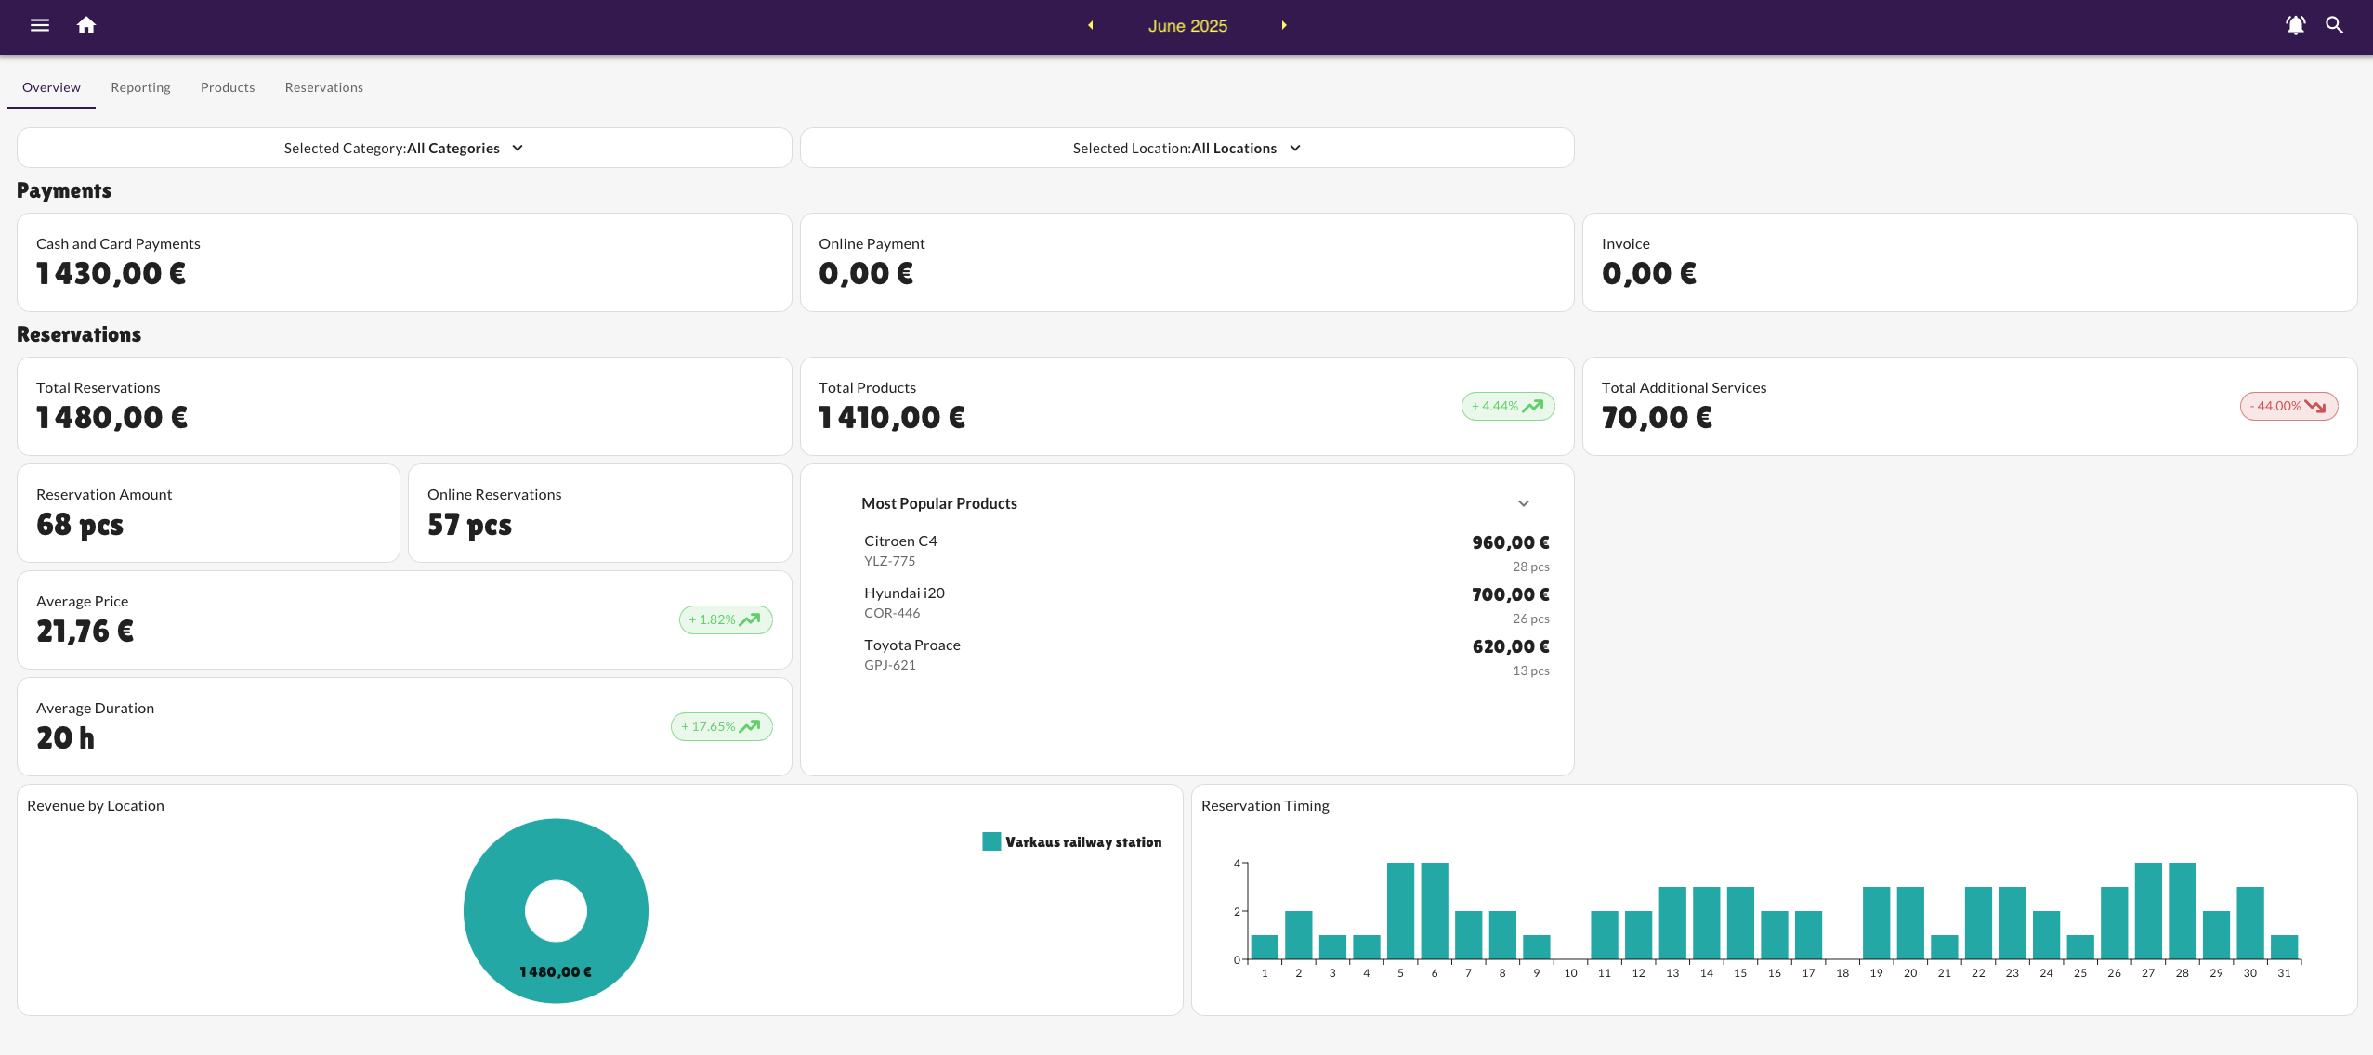2373x1055 pixels.
Task: Open notifications via the bell icon
Action: tap(2293, 25)
